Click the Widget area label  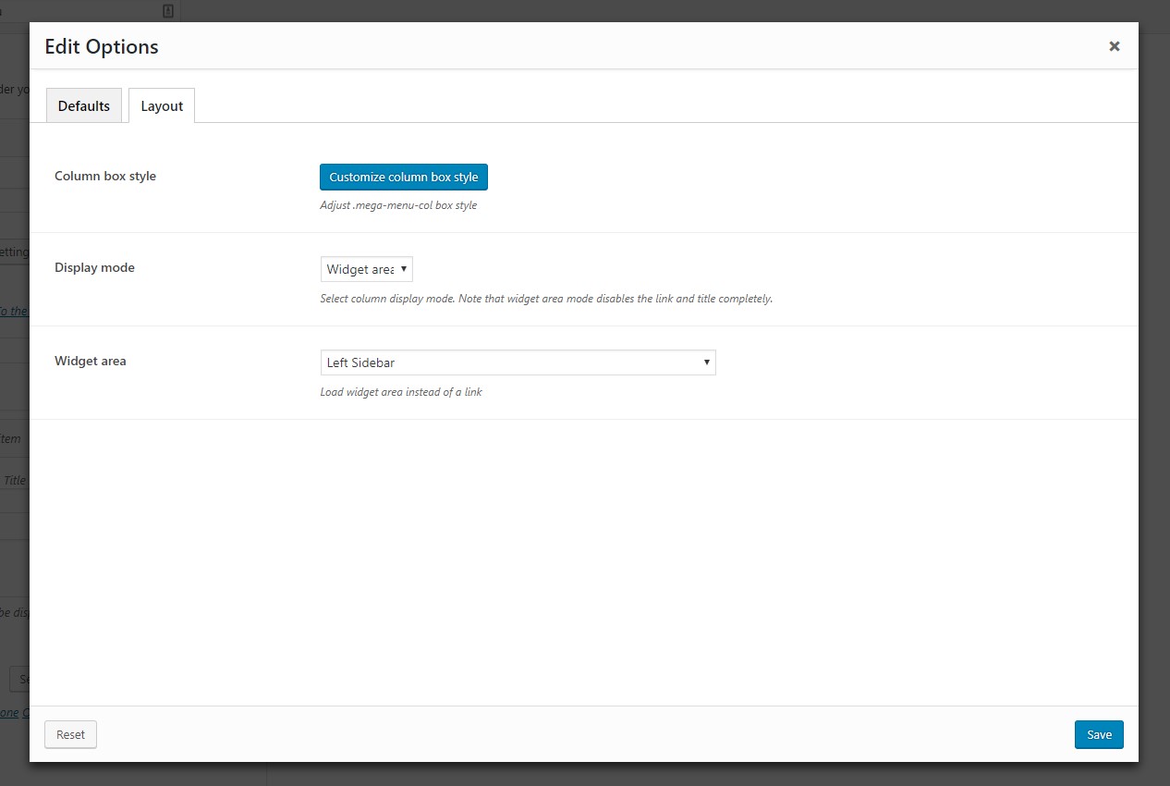point(91,361)
